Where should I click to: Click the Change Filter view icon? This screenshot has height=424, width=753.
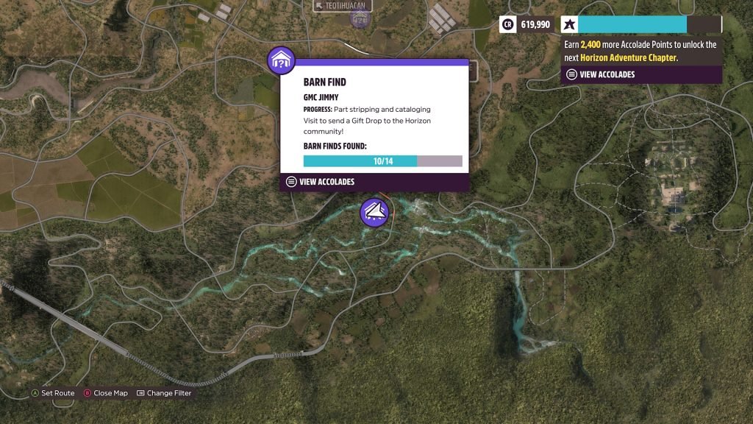(140, 393)
